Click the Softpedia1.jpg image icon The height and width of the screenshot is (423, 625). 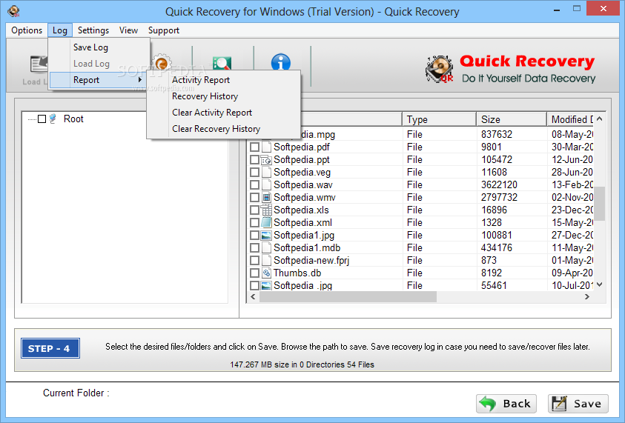pos(266,236)
